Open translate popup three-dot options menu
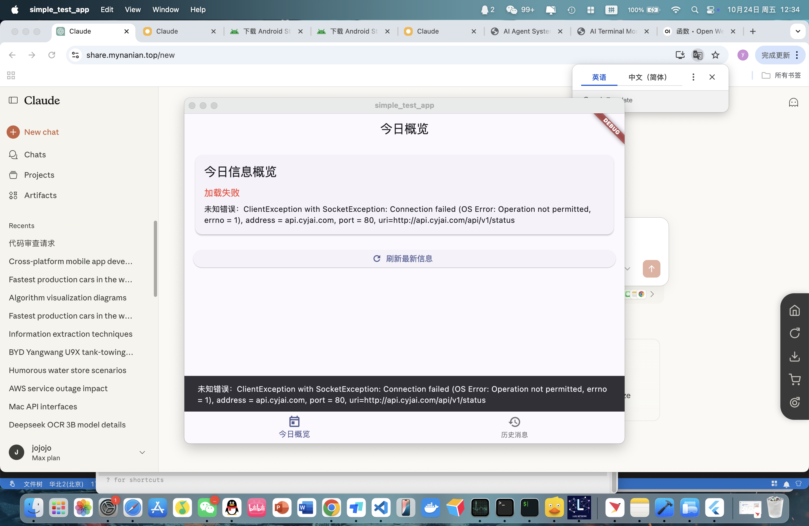 pyautogui.click(x=693, y=77)
